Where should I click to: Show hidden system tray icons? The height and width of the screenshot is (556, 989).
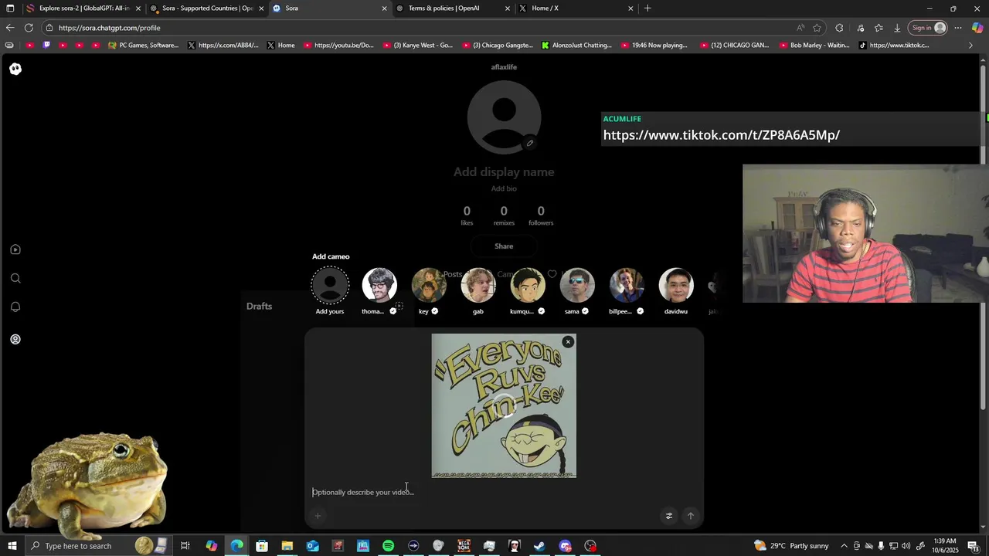coord(844,546)
